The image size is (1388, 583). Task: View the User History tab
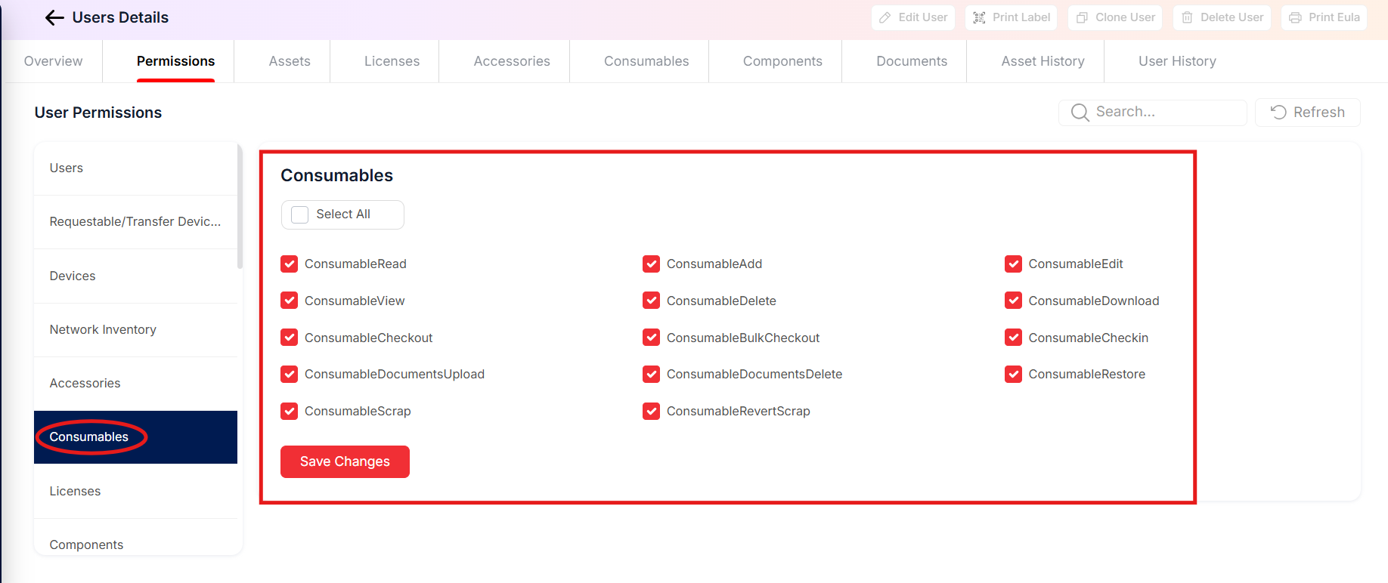[1177, 61]
